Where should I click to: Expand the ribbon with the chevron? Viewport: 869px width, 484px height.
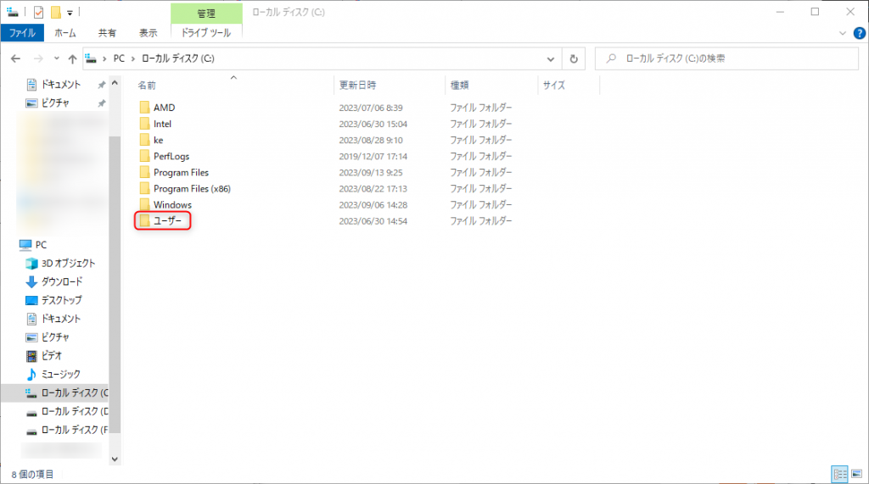(x=843, y=33)
